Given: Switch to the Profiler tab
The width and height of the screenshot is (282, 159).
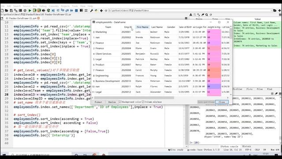Looking at the screenshot, I should (x=237, y=89).
